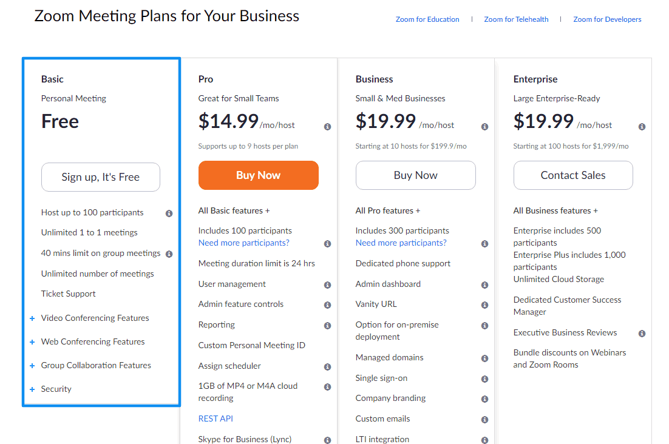Click info icon beside Single sign-on

484,379
